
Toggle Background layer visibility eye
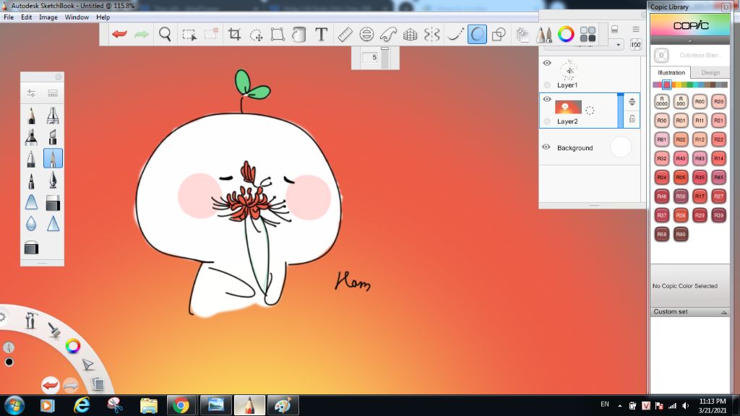[546, 147]
